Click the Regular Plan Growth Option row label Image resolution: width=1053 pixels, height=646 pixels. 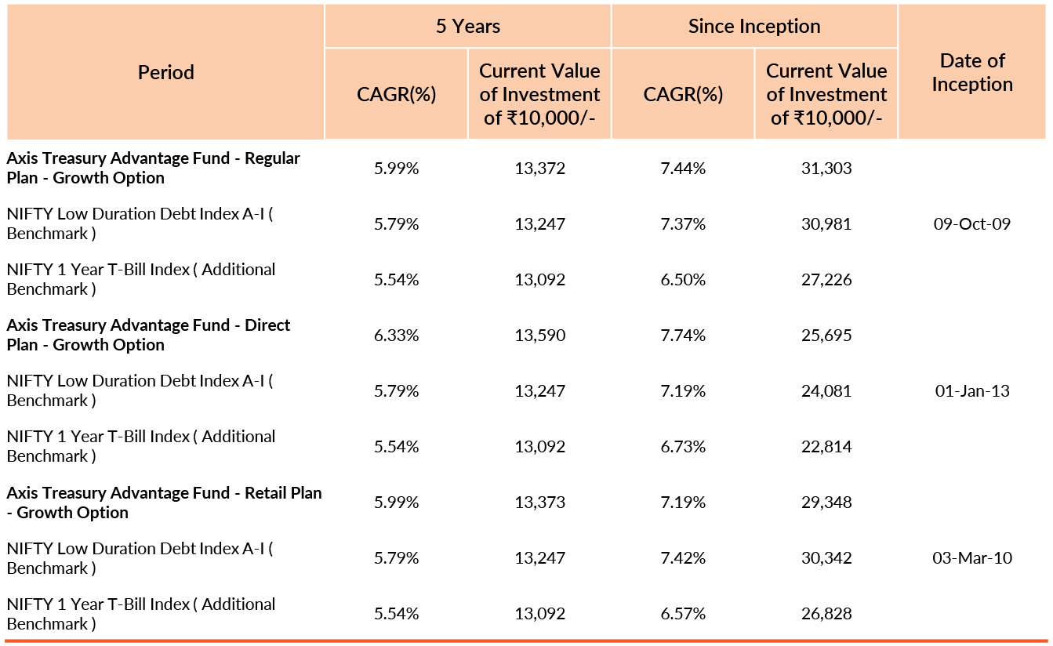[x=154, y=168]
